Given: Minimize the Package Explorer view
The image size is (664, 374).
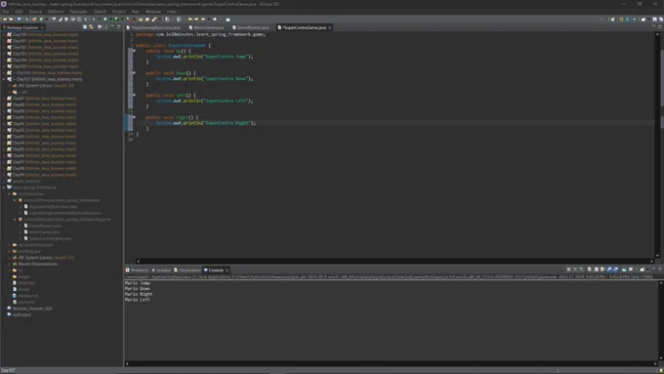Looking at the screenshot, I should [112, 26].
